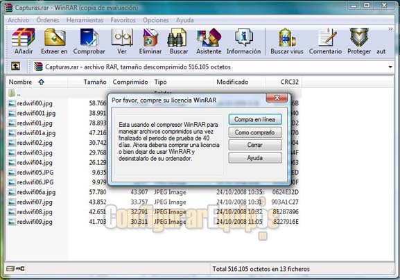Click the redwifi00.jpg file icon
Screen dimensions: 400x280
[x=12, y=103]
